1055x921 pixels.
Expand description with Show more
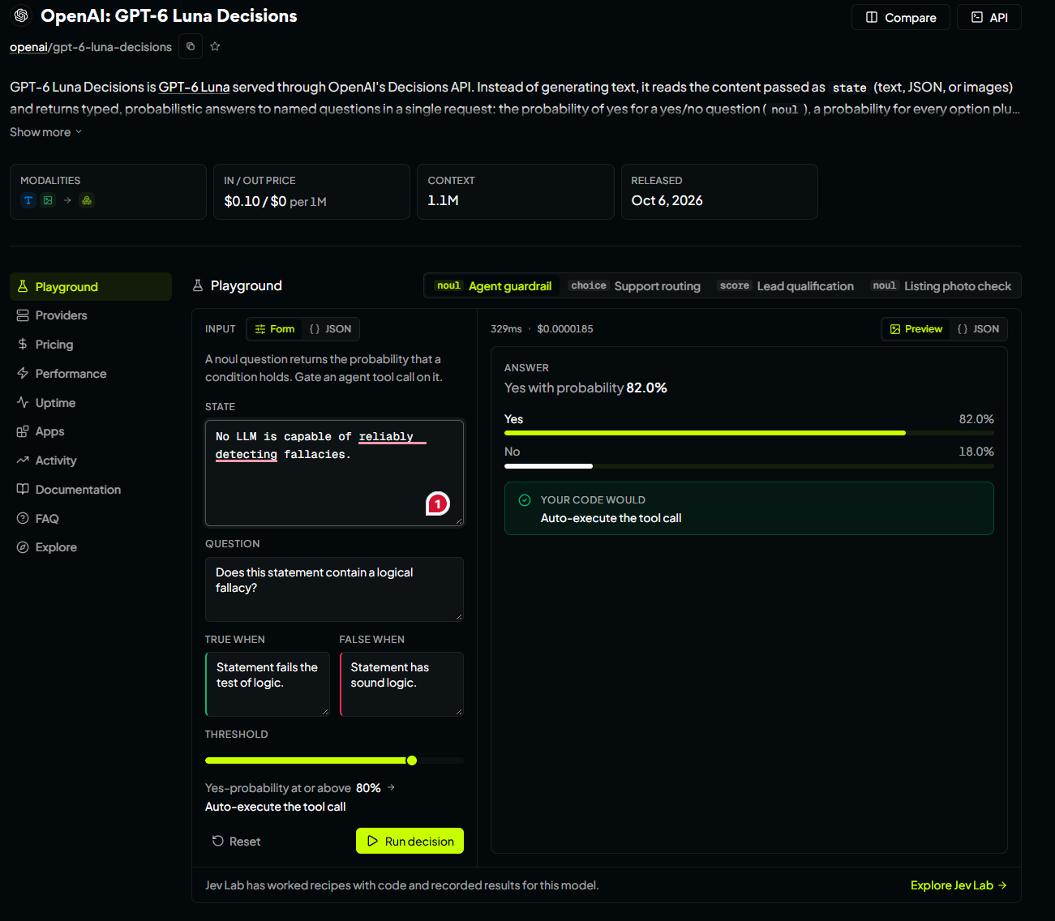tap(46, 132)
